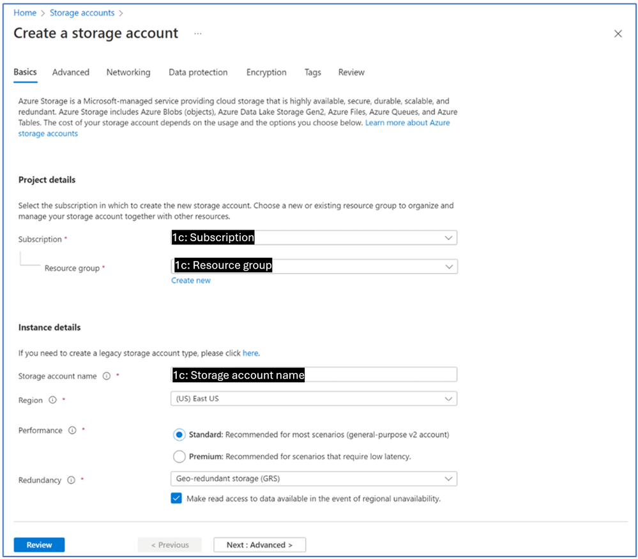Viewport: 638px width, 559px height.
Task: Click the Home breadcrumb link
Action: [x=25, y=13]
